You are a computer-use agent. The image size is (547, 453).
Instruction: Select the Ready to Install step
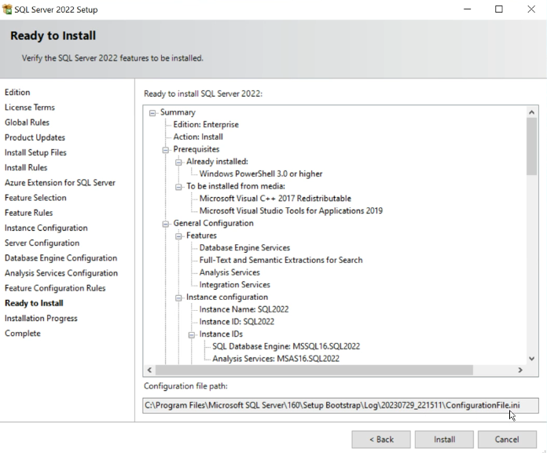coord(34,303)
